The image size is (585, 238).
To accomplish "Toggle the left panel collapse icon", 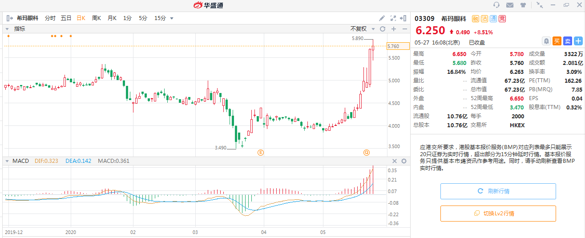I will pyautogui.click(x=10, y=18).
